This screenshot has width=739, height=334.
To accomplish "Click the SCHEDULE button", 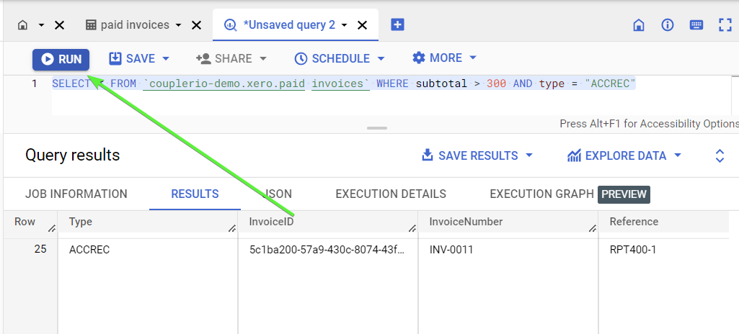I will point(332,59).
